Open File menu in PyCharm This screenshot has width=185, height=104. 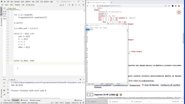point(5,2)
